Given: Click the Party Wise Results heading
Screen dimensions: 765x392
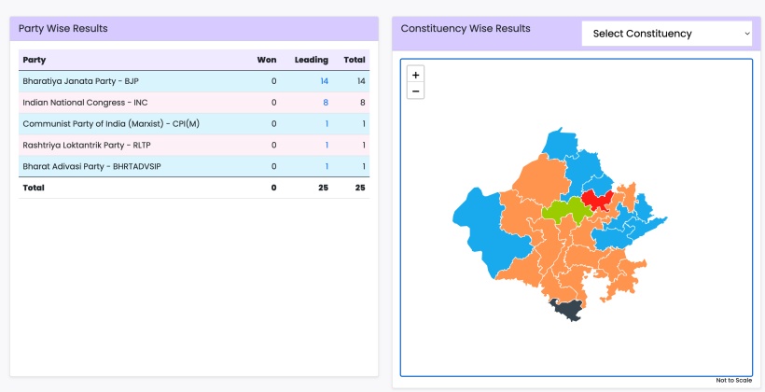Looking at the screenshot, I should point(63,29).
